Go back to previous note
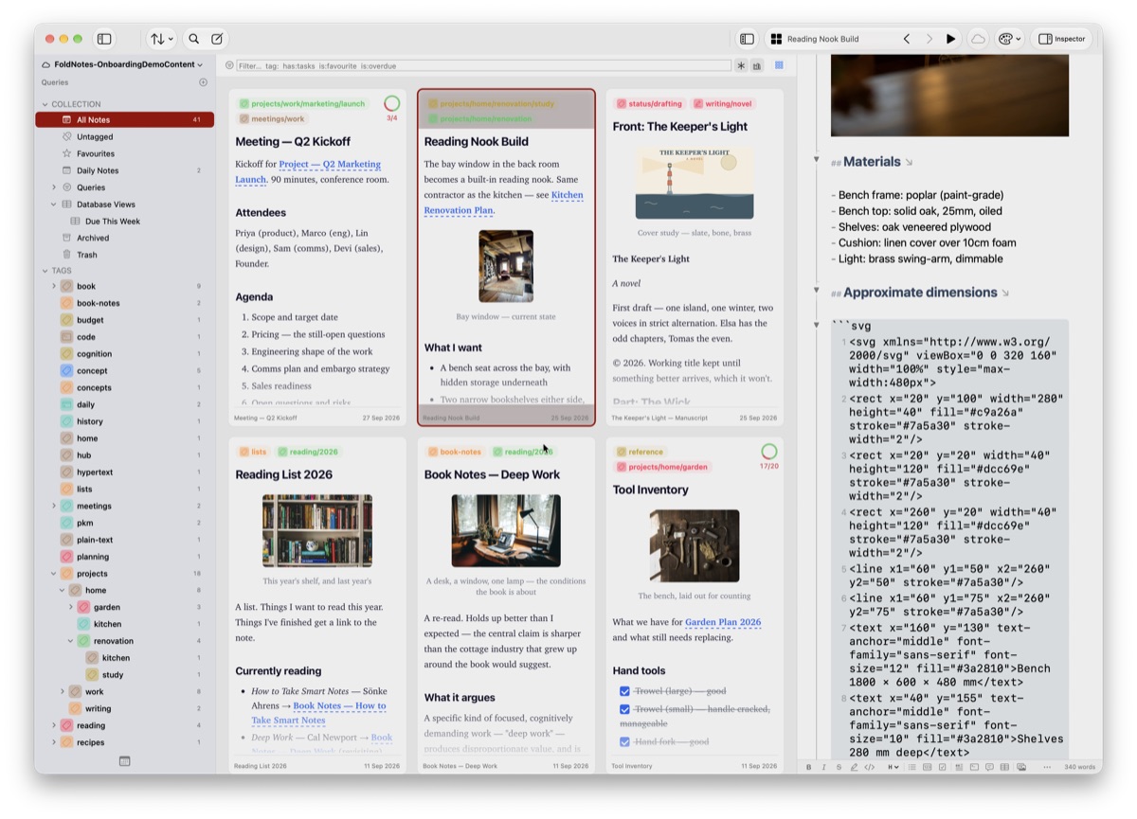The image size is (1137, 819). tap(907, 39)
